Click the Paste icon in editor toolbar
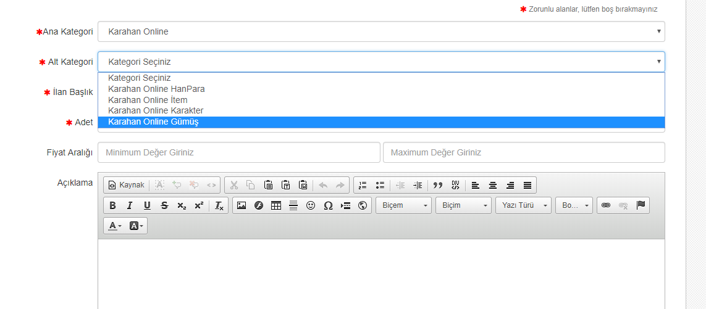Image resolution: width=706 pixels, height=309 pixels. [268, 185]
